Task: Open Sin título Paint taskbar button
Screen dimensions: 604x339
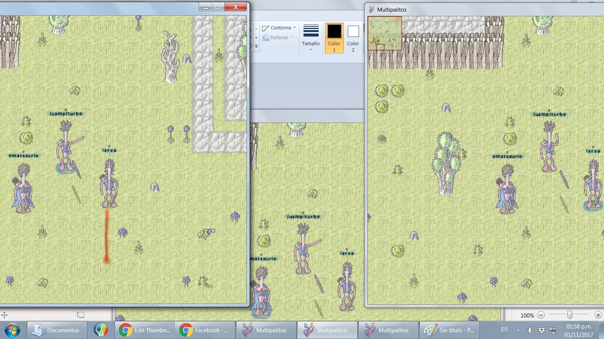Action: (449, 330)
